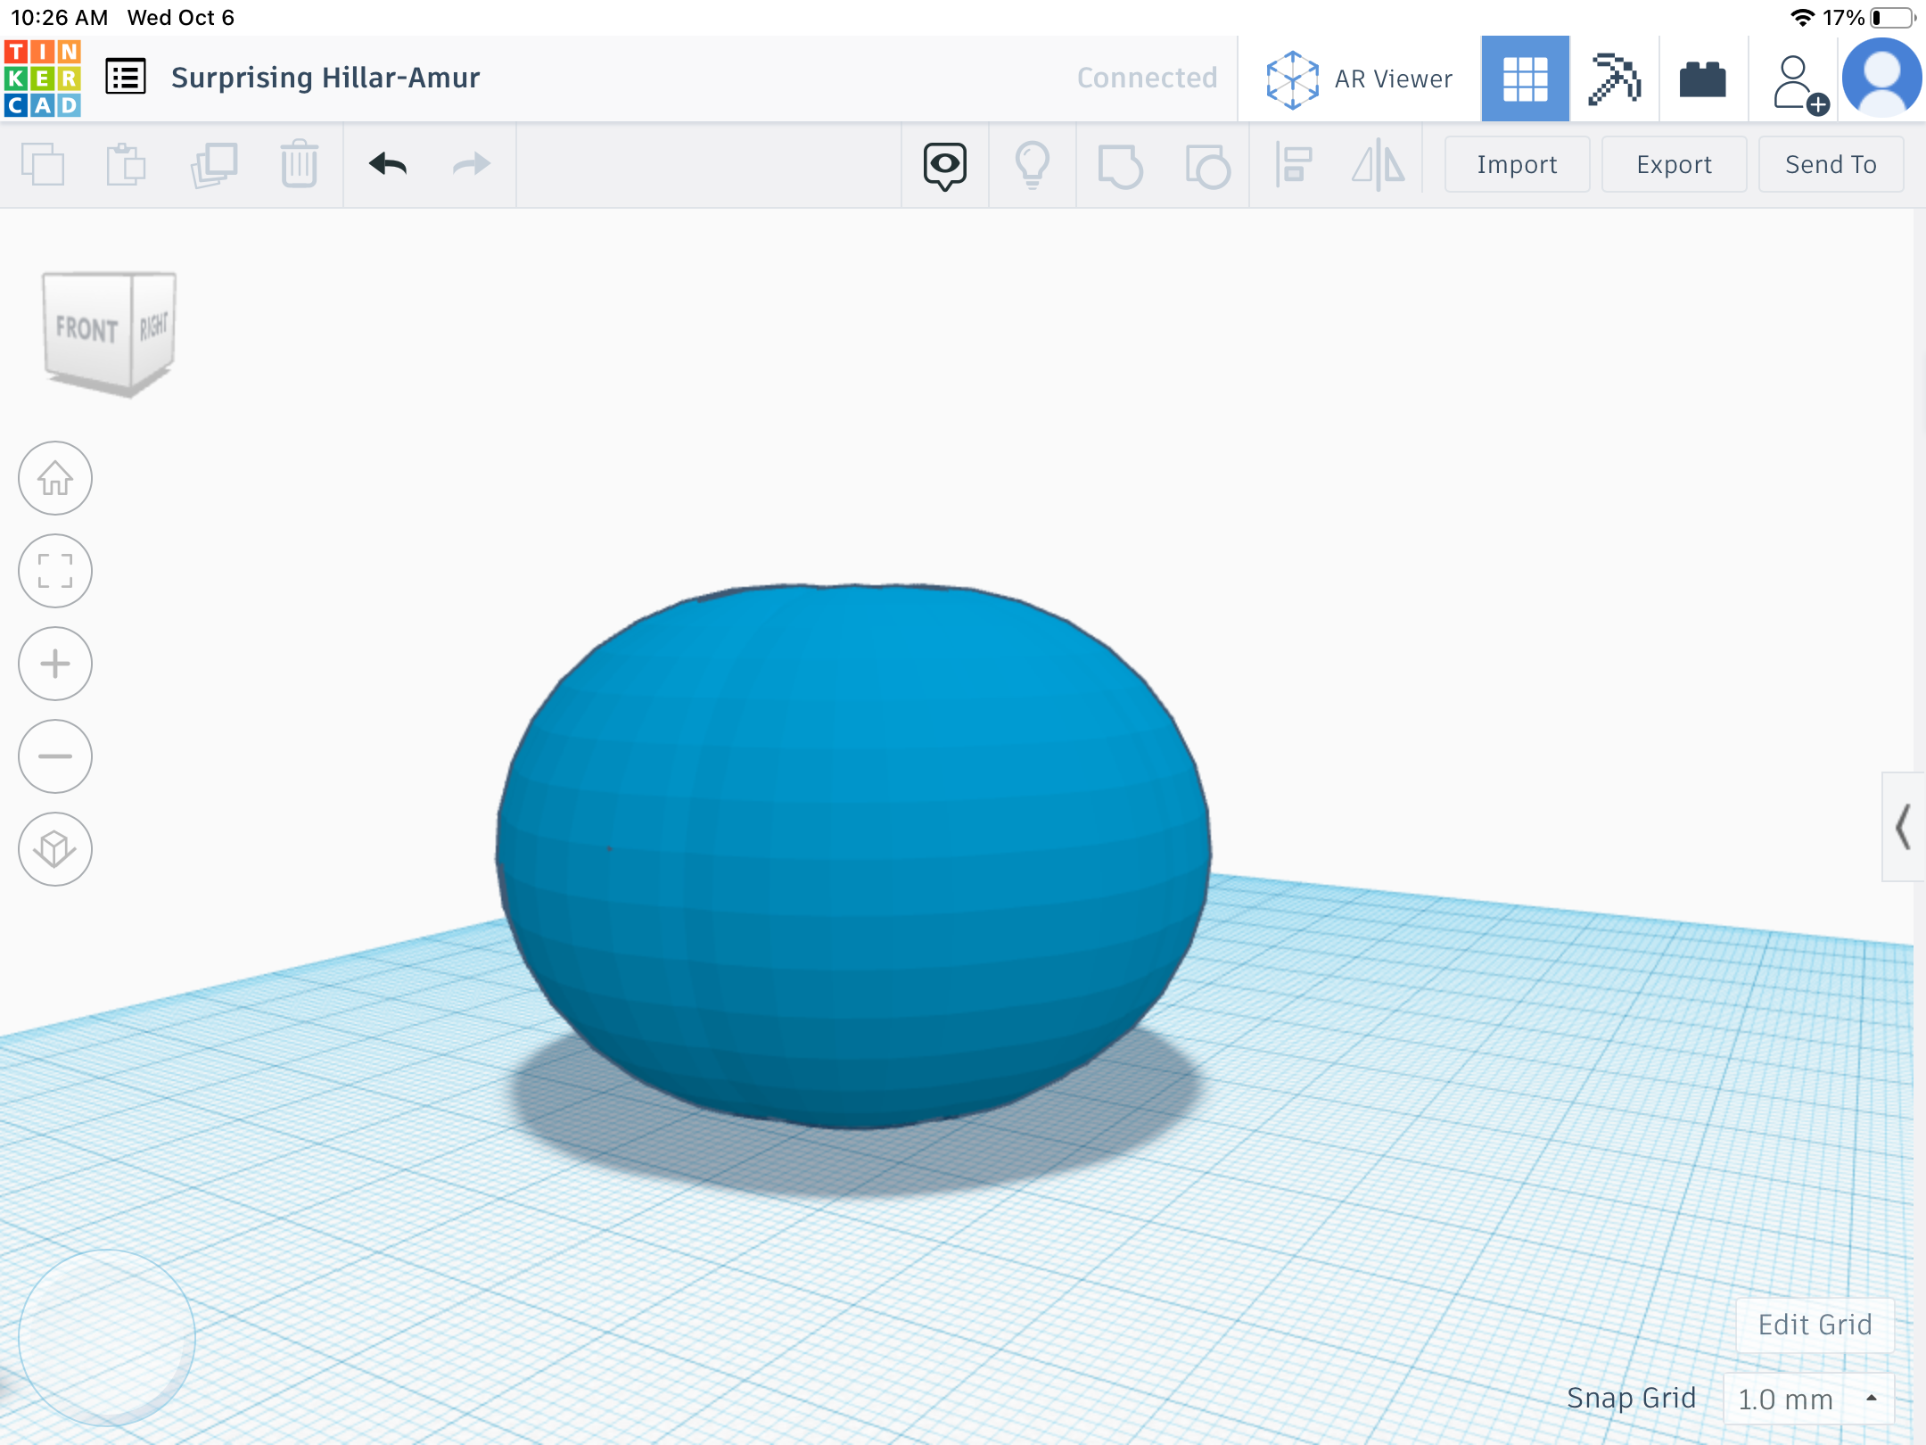Switch to Blocks pickaxe mode
Screen dimensions: 1926x1445
click(x=1614, y=78)
